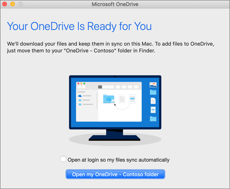Close the Microsoft OneDrive window
Viewport: 230px width, 189px height.
coord(5,4)
